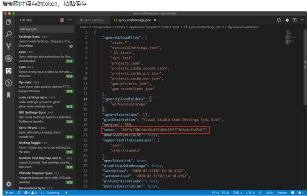Install the ftp-sync extension
The width and height of the screenshot is (307, 196).
coord(69,92)
